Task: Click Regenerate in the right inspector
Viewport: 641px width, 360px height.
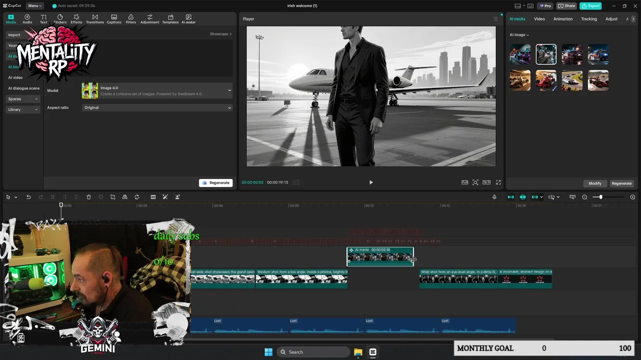Action: point(621,183)
